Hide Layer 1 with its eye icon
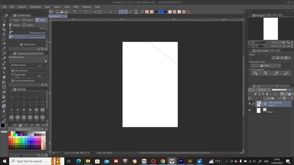 pyautogui.click(x=249, y=104)
